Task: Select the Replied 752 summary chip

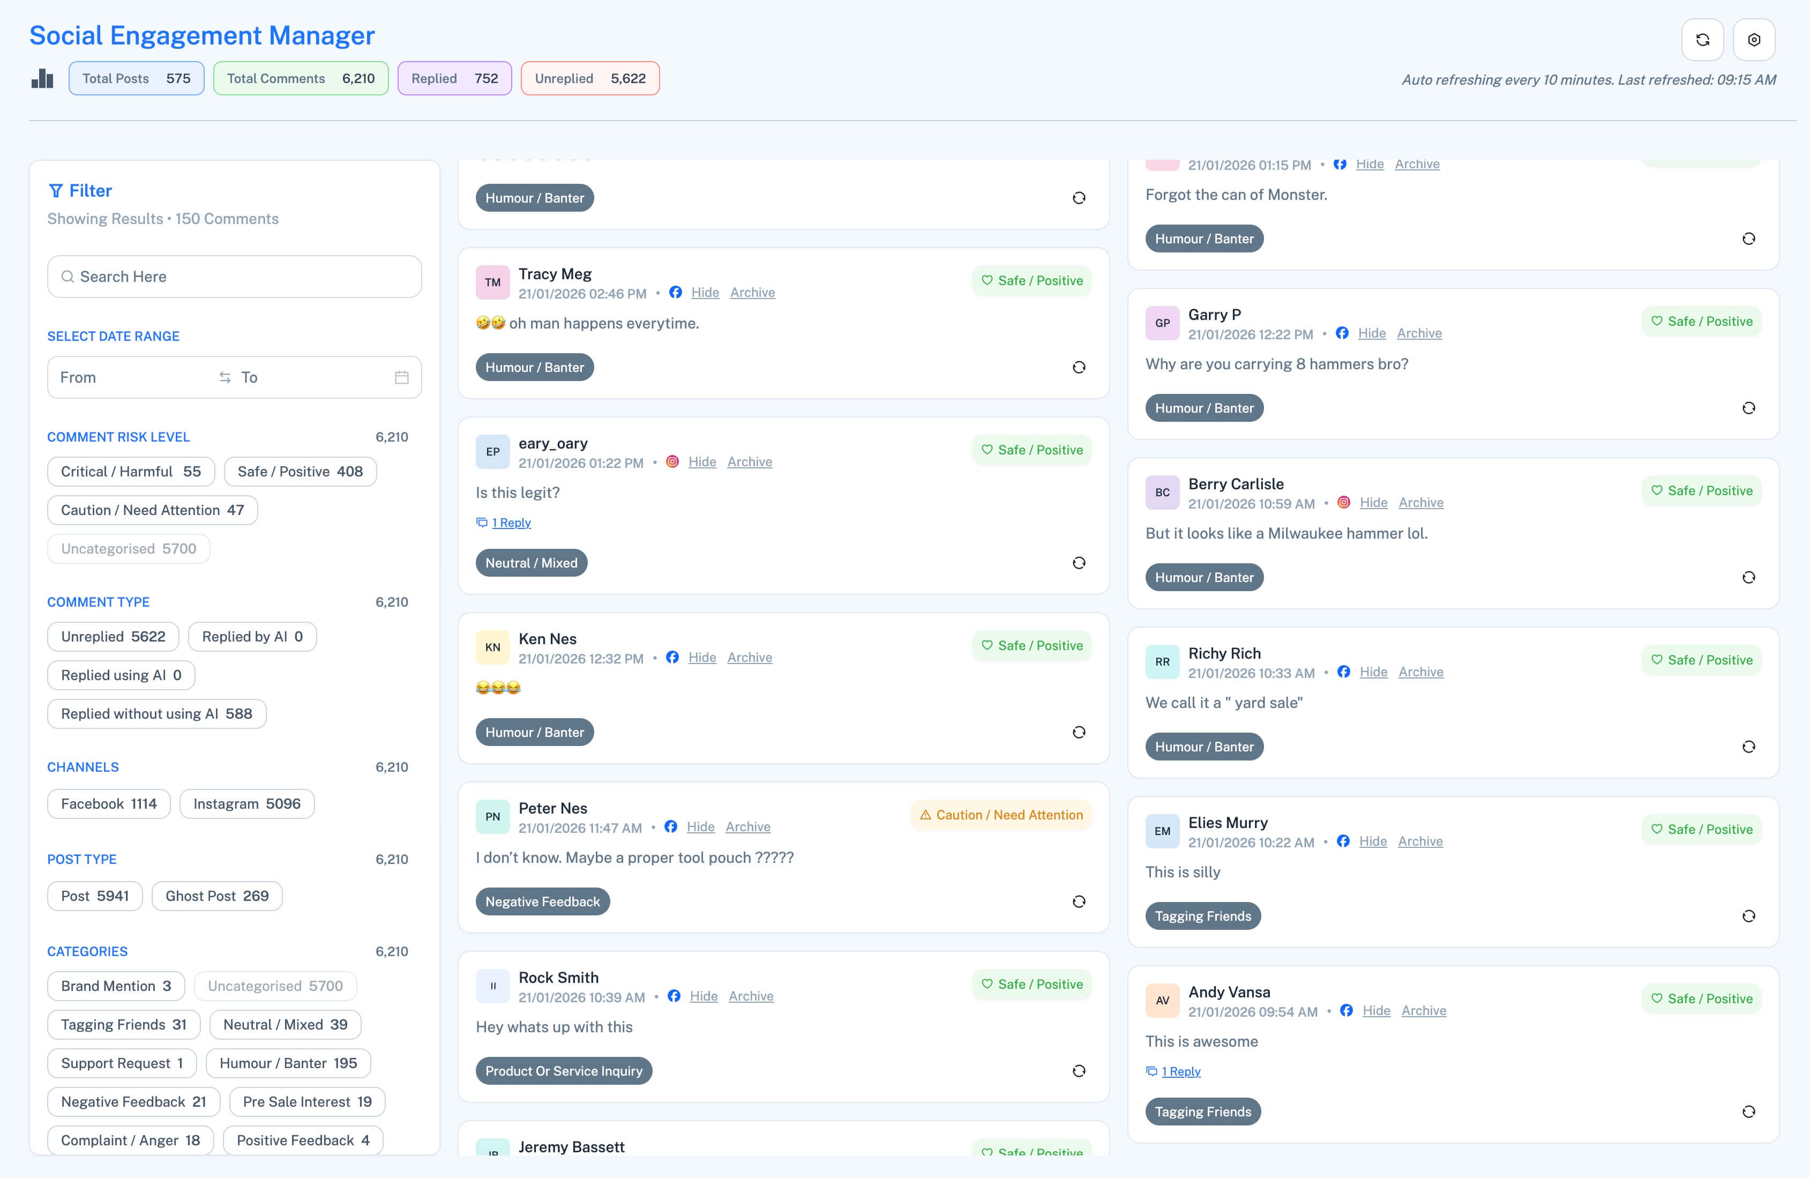Action: [454, 78]
